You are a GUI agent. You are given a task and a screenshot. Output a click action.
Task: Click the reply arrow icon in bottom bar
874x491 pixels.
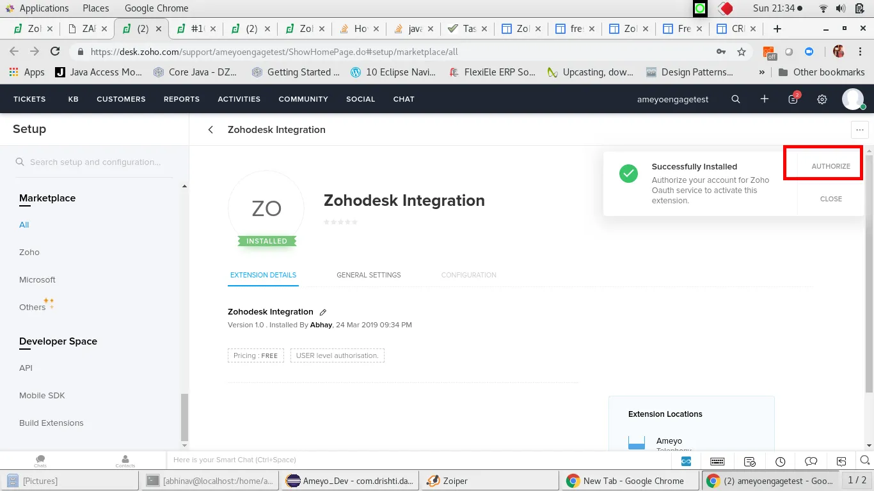click(842, 461)
